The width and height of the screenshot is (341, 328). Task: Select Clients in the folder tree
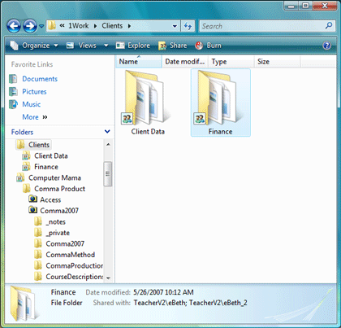(39, 145)
